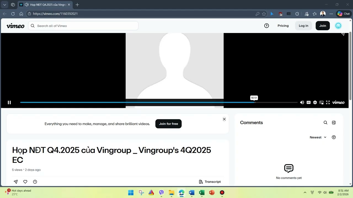Click the Vimeo logo in the player
Image resolution: width=353 pixels, height=198 pixels.
(x=338, y=103)
